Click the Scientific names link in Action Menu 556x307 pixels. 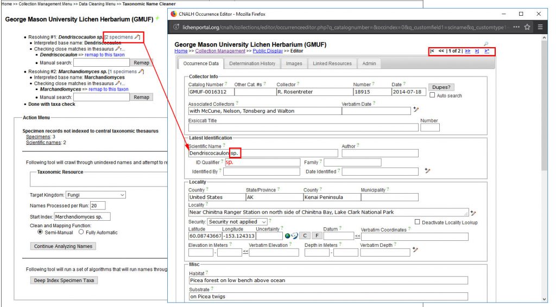pyautogui.click(x=43, y=142)
